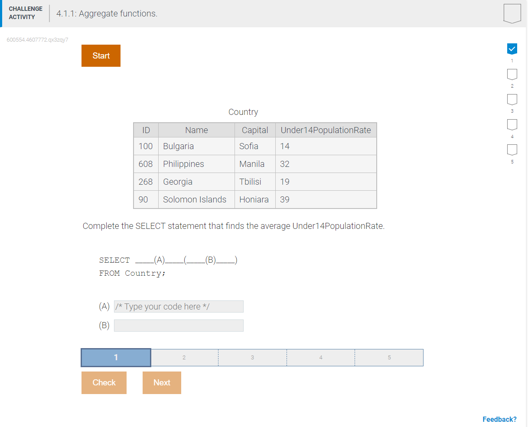The width and height of the screenshot is (528, 427).
Task: Click the bookmark badge icon in the header
Action: tap(512, 13)
